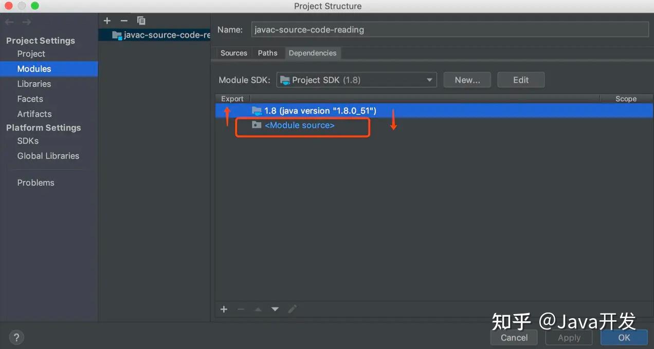The image size is (654, 349).
Task: Select the Module source row
Action: [434, 125]
